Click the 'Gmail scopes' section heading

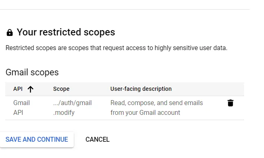point(32,72)
